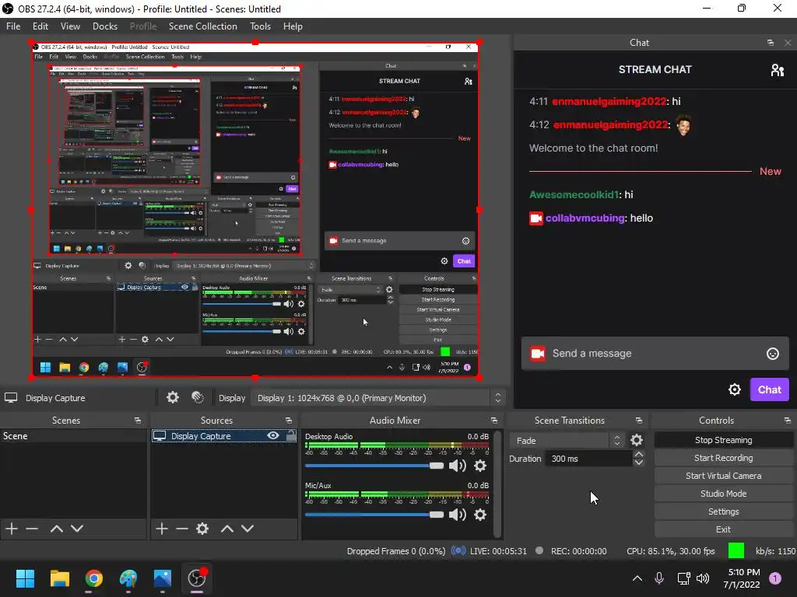Open Mic/Aux audio settings gear

coord(480,515)
